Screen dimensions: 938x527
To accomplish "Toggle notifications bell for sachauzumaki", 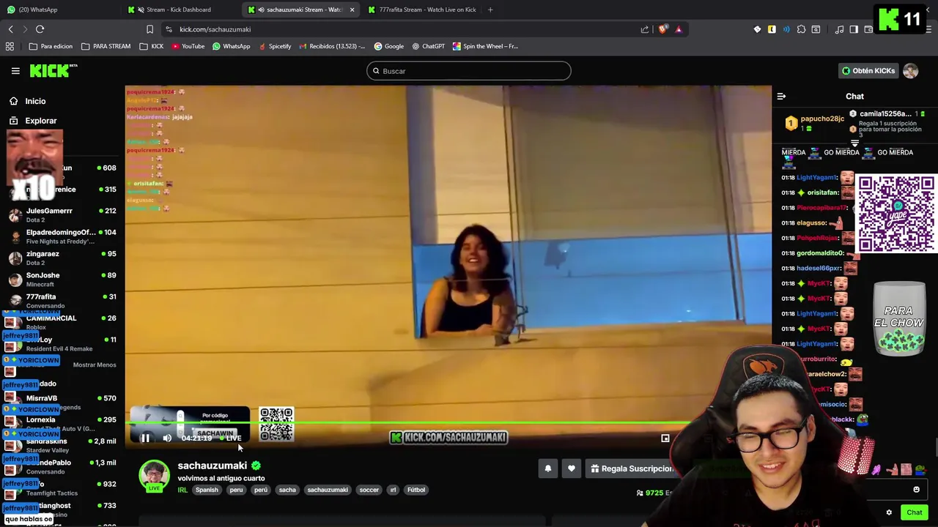I will [x=547, y=468].
